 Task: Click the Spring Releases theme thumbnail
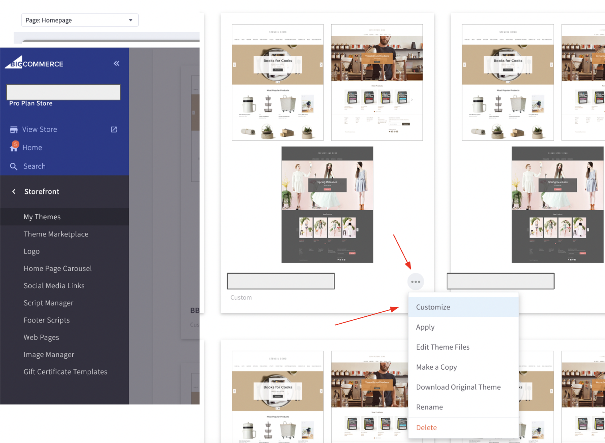(327, 204)
